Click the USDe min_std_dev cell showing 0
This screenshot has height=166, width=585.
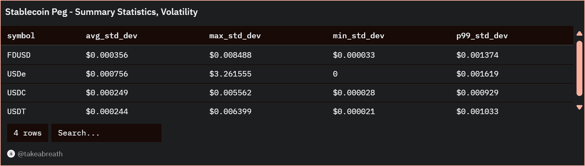(x=335, y=74)
